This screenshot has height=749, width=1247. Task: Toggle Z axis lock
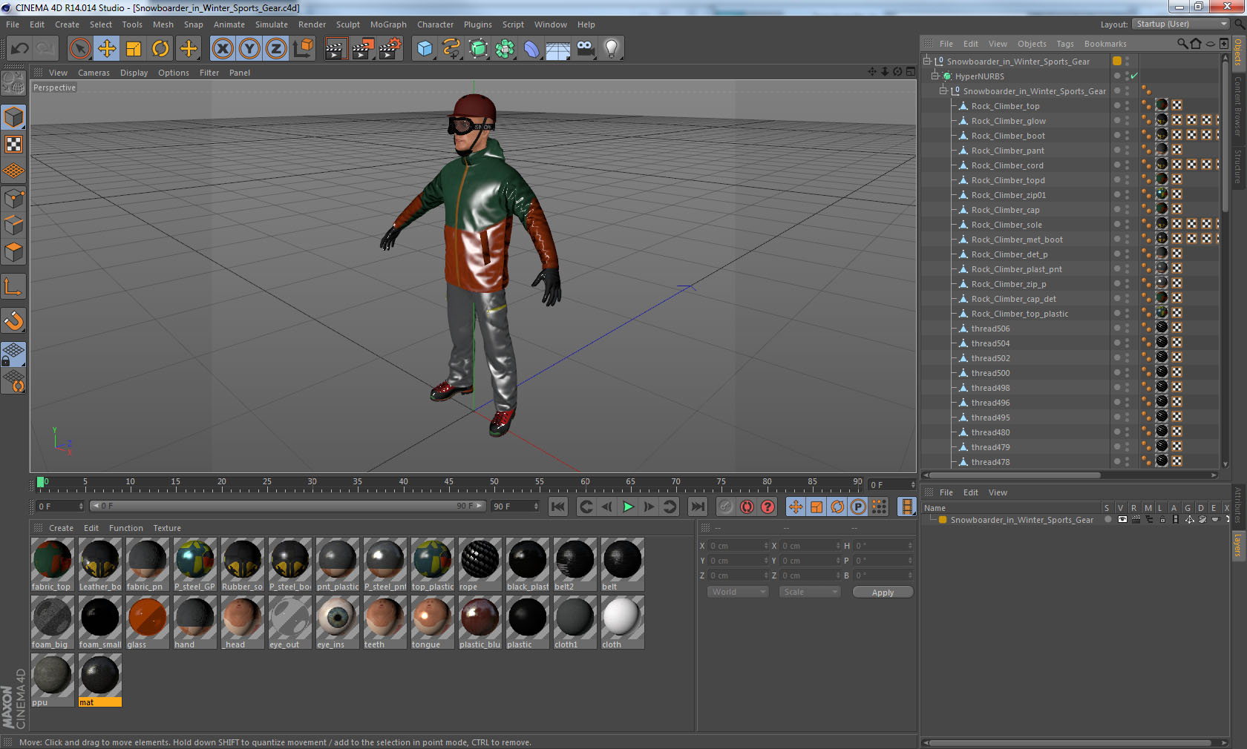pyautogui.click(x=276, y=49)
